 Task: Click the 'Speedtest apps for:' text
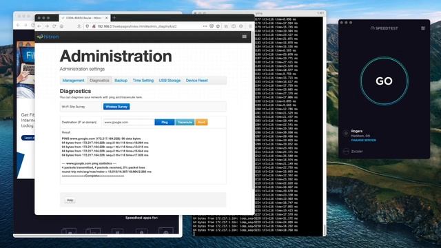click(141, 218)
